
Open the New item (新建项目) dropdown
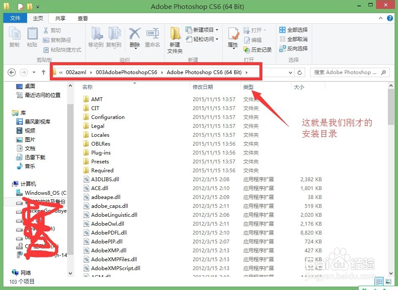[202, 30]
